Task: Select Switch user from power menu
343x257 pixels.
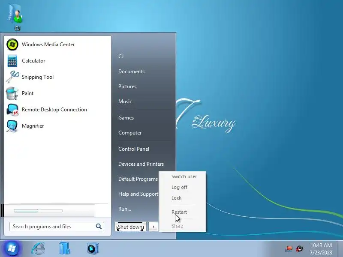Action: tap(184, 176)
